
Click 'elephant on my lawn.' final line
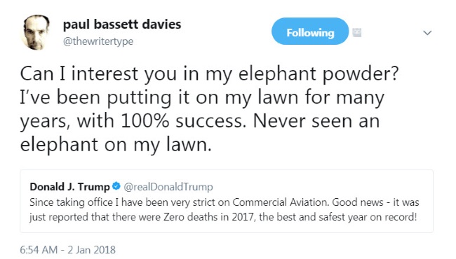pos(116,144)
